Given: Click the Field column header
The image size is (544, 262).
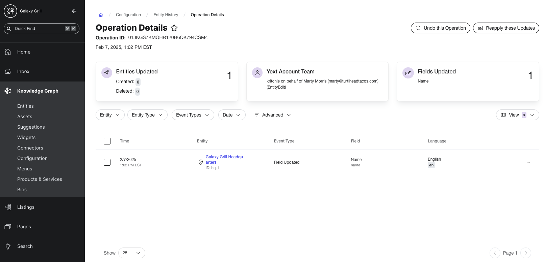Looking at the screenshot, I should pyautogui.click(x=355, y=141).
